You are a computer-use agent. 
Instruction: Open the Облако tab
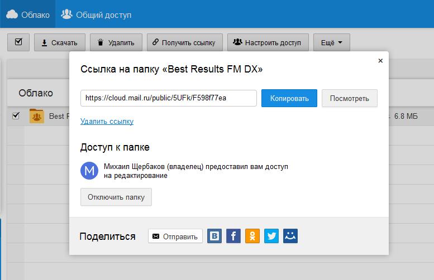pos(28,15)
